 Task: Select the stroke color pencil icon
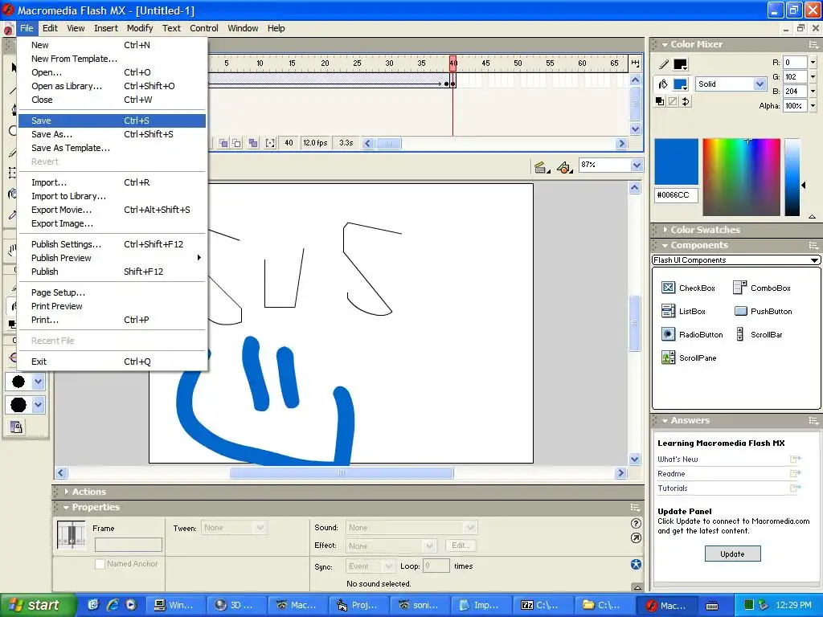pos(664,64)
